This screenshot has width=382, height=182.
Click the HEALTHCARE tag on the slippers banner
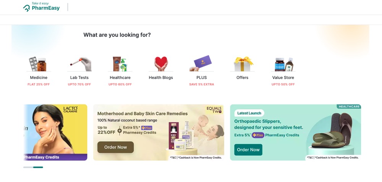pyautogui.click(x=349, y=106)
